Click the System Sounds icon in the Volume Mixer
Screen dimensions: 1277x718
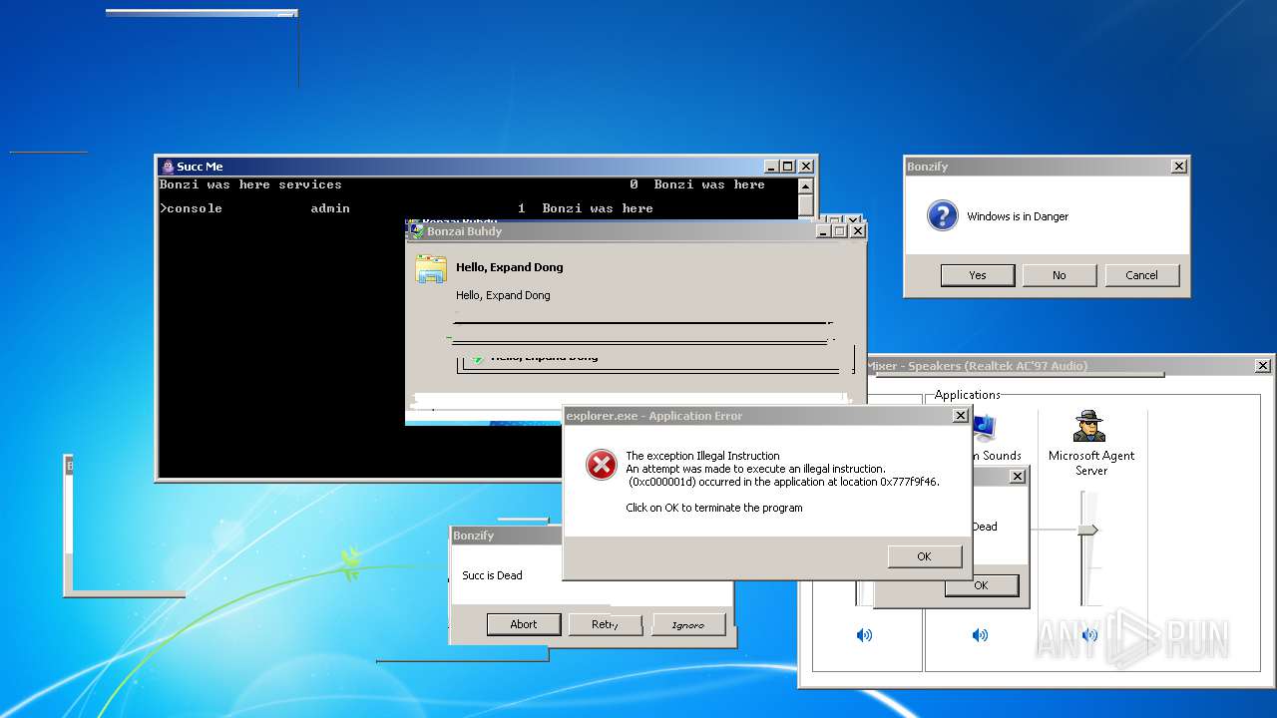click(985, 429)
